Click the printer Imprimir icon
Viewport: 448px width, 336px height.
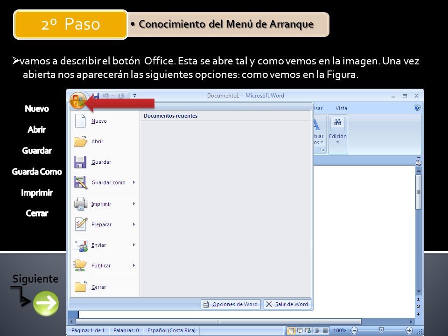click(x=81, y=204)
